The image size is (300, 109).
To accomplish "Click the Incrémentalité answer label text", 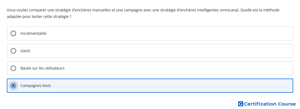I will [33, 33].
